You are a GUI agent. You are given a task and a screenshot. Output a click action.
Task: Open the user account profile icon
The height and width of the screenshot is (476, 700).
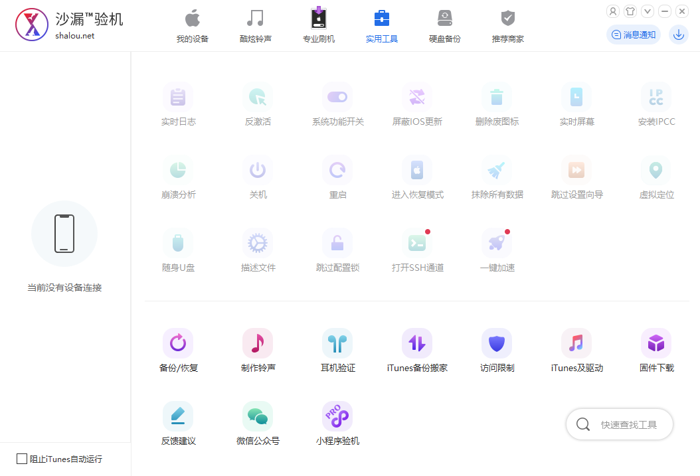(x=613, y=11)
